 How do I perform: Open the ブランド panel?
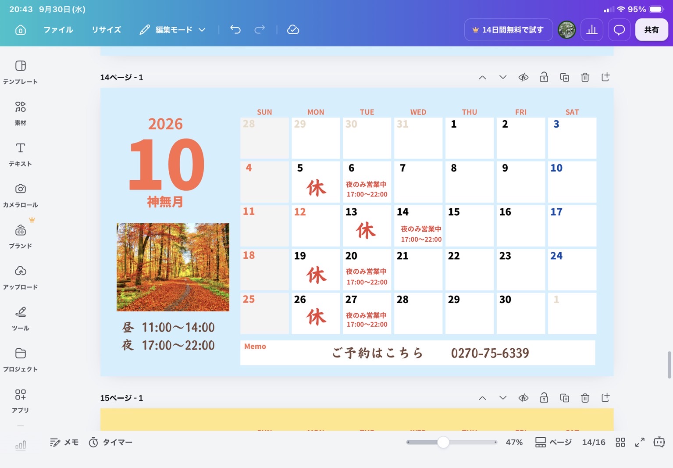click(x=20, y=236)
